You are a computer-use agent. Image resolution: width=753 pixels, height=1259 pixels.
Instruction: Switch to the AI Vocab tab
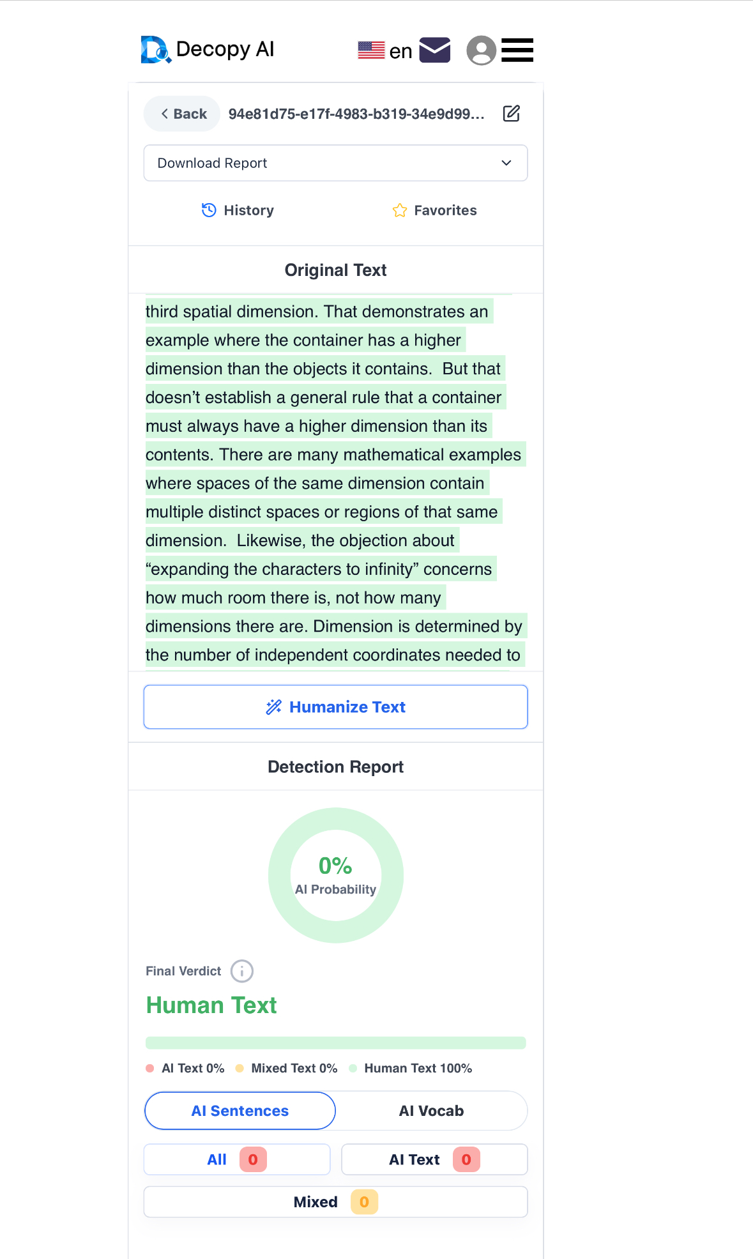(432, 1111)
